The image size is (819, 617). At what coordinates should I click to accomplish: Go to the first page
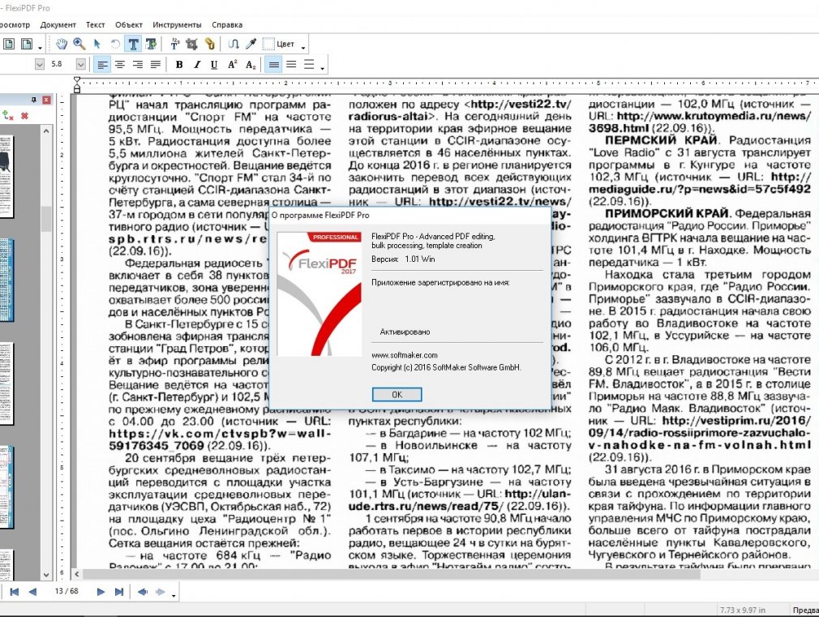pos(15,591)
